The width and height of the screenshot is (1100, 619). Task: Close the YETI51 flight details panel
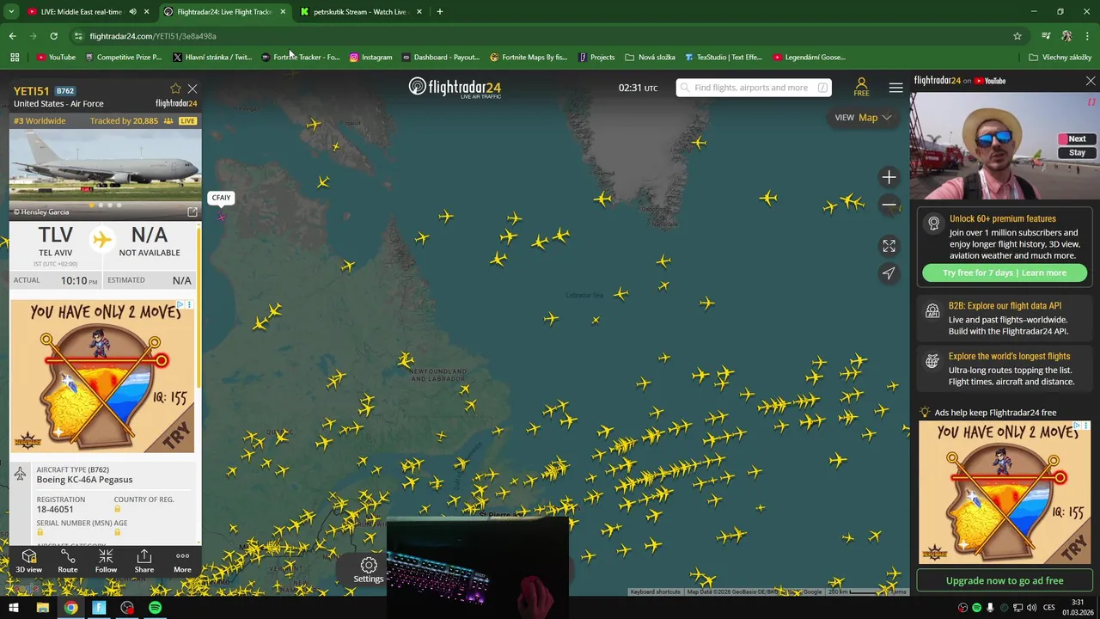point(192,89)
